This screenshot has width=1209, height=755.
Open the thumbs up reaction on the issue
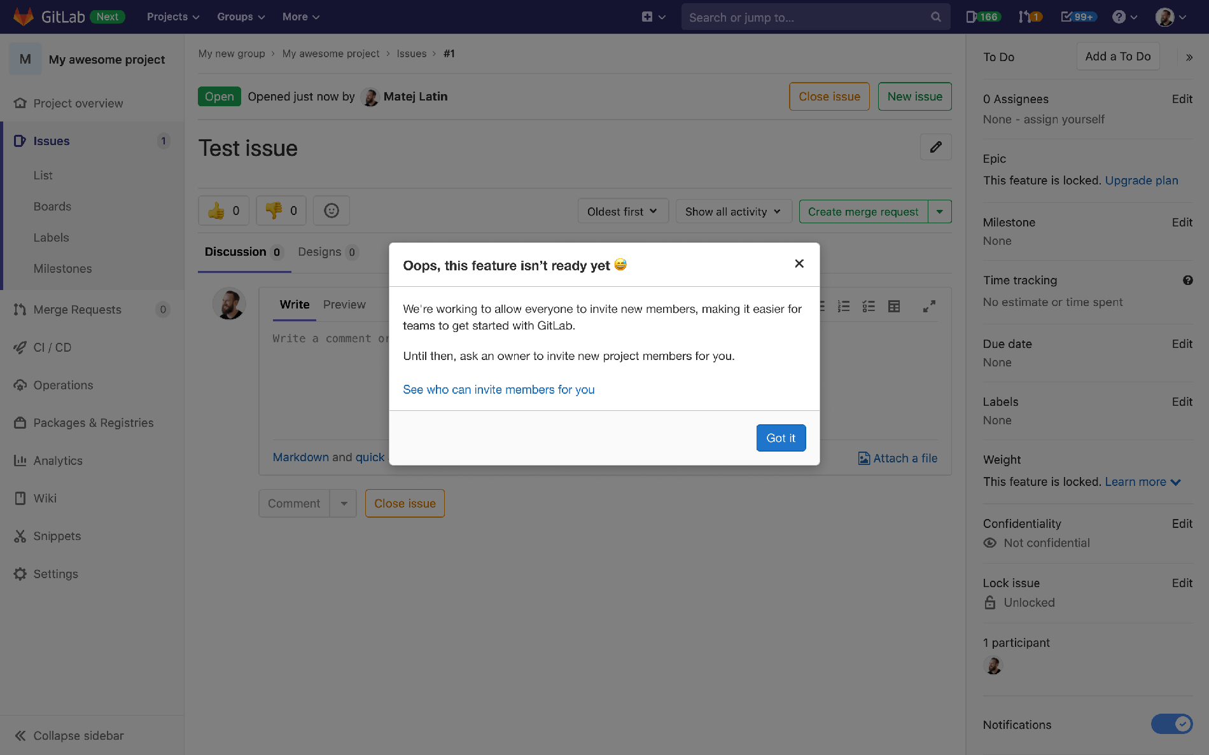pos(223,210)
